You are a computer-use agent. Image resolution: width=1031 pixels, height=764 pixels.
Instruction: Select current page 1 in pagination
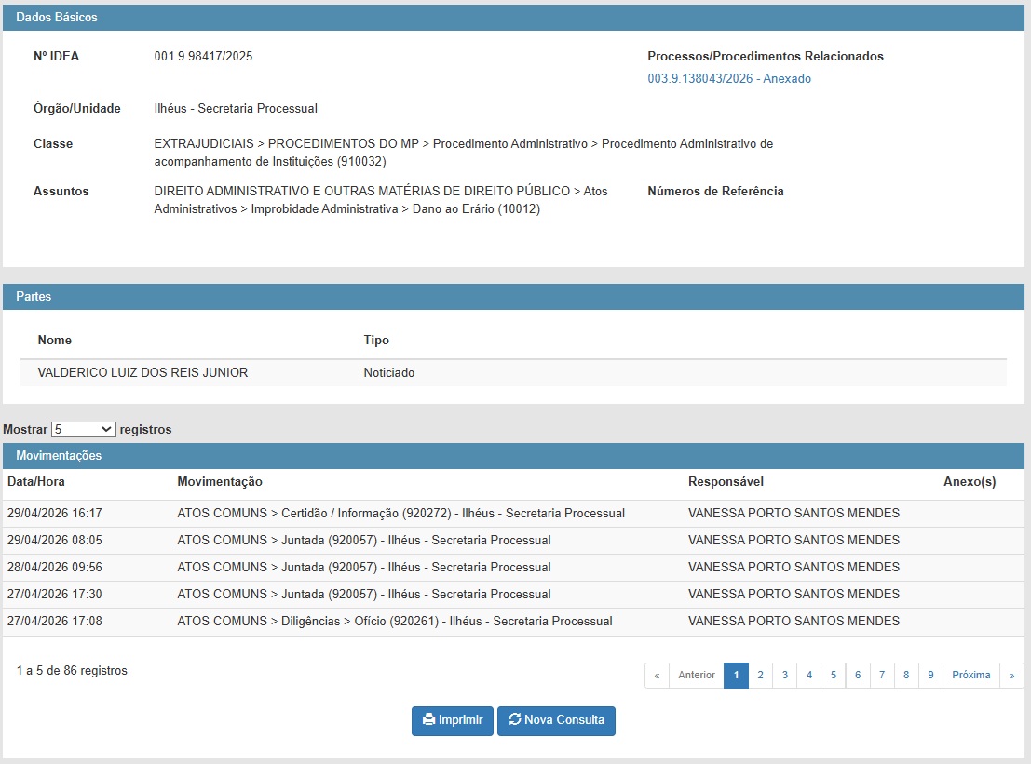click(x=736, y=676)
